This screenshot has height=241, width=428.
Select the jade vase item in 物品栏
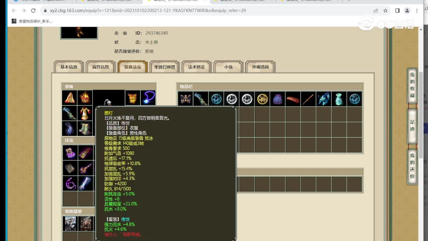click(x=339, y=99)
